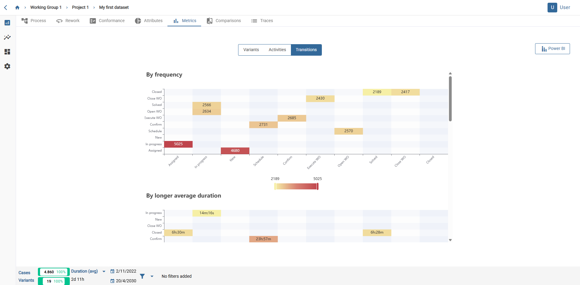This screenshot has height=285, width=580.
Task: Select the Process tab icon
Action: coord(25,21)
